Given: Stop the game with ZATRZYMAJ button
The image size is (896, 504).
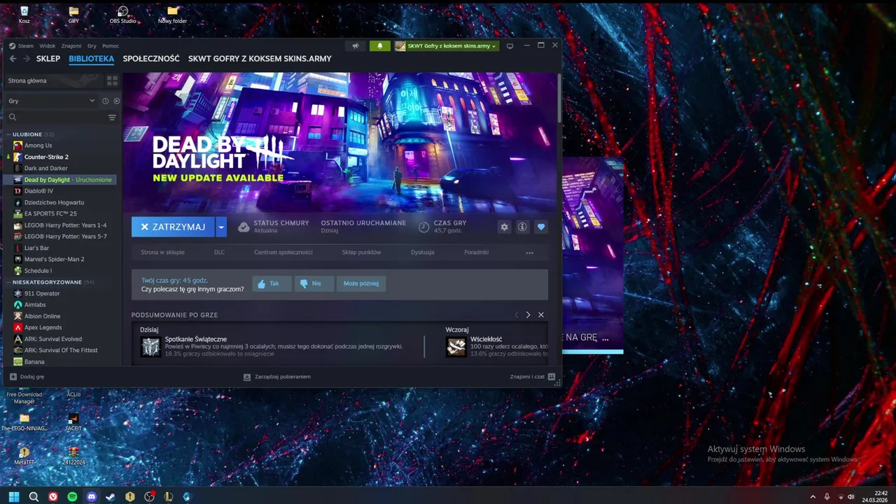Looking at the screenshot, I should click(x=173, y=227).
